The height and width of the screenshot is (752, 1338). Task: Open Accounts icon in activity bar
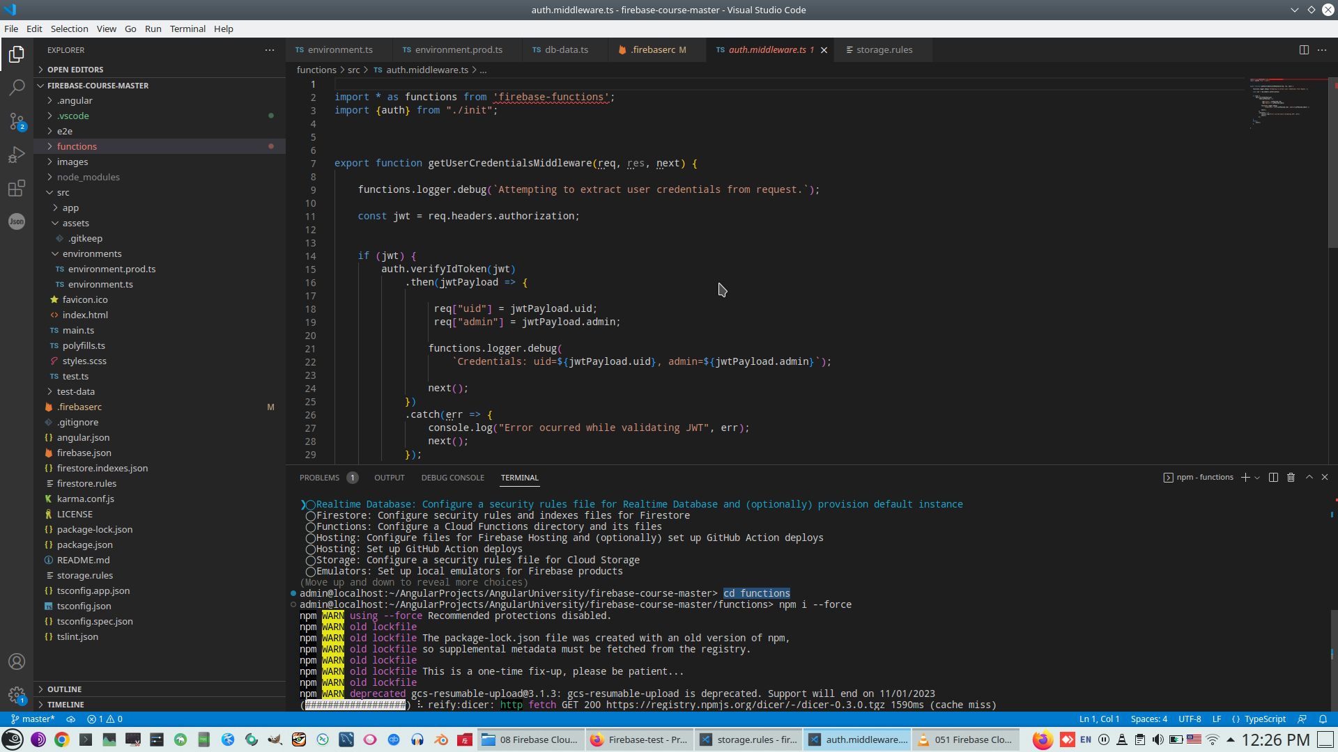[x=17, y=661]
